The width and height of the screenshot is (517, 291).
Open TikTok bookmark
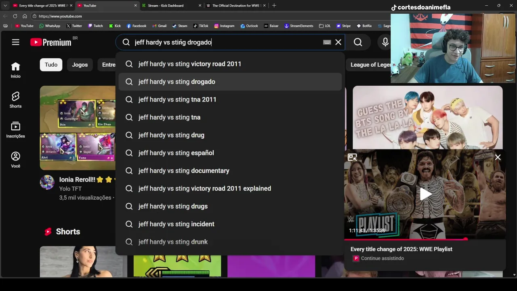pyautogui.click(x=201, y=26)
